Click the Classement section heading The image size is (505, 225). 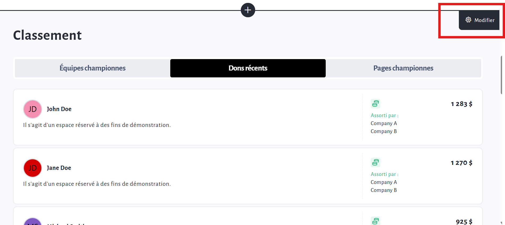(47, 35)
